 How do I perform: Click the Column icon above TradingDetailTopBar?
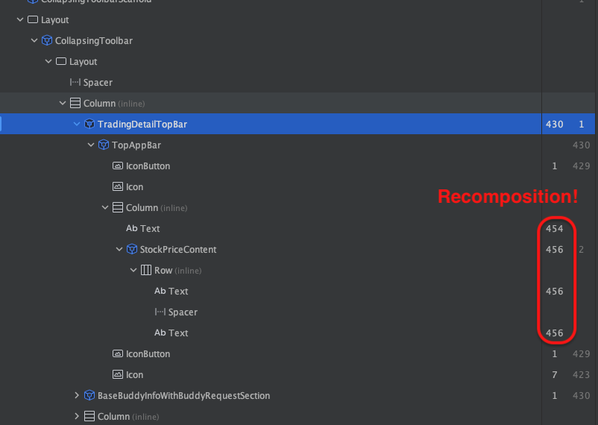pyautogui.click(x=75, y=103)
